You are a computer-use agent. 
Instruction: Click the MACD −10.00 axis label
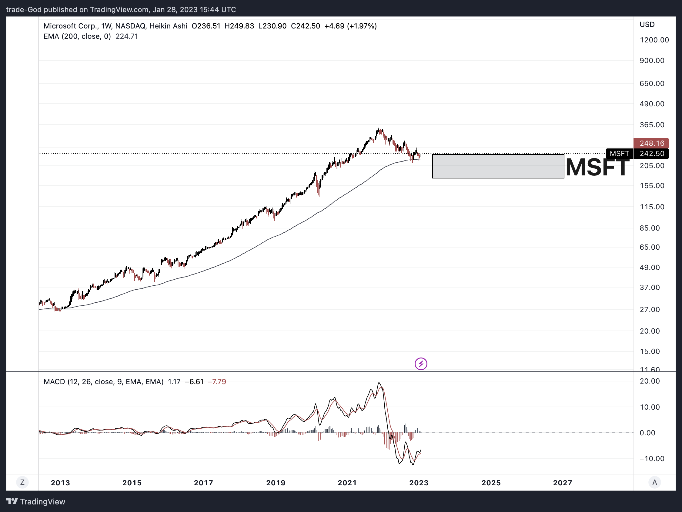tap(652, 458)
